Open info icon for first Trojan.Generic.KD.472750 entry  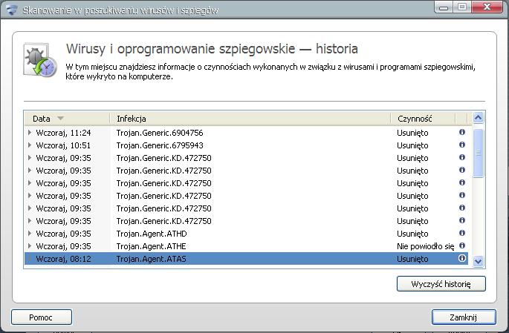(x=462, y=157)
